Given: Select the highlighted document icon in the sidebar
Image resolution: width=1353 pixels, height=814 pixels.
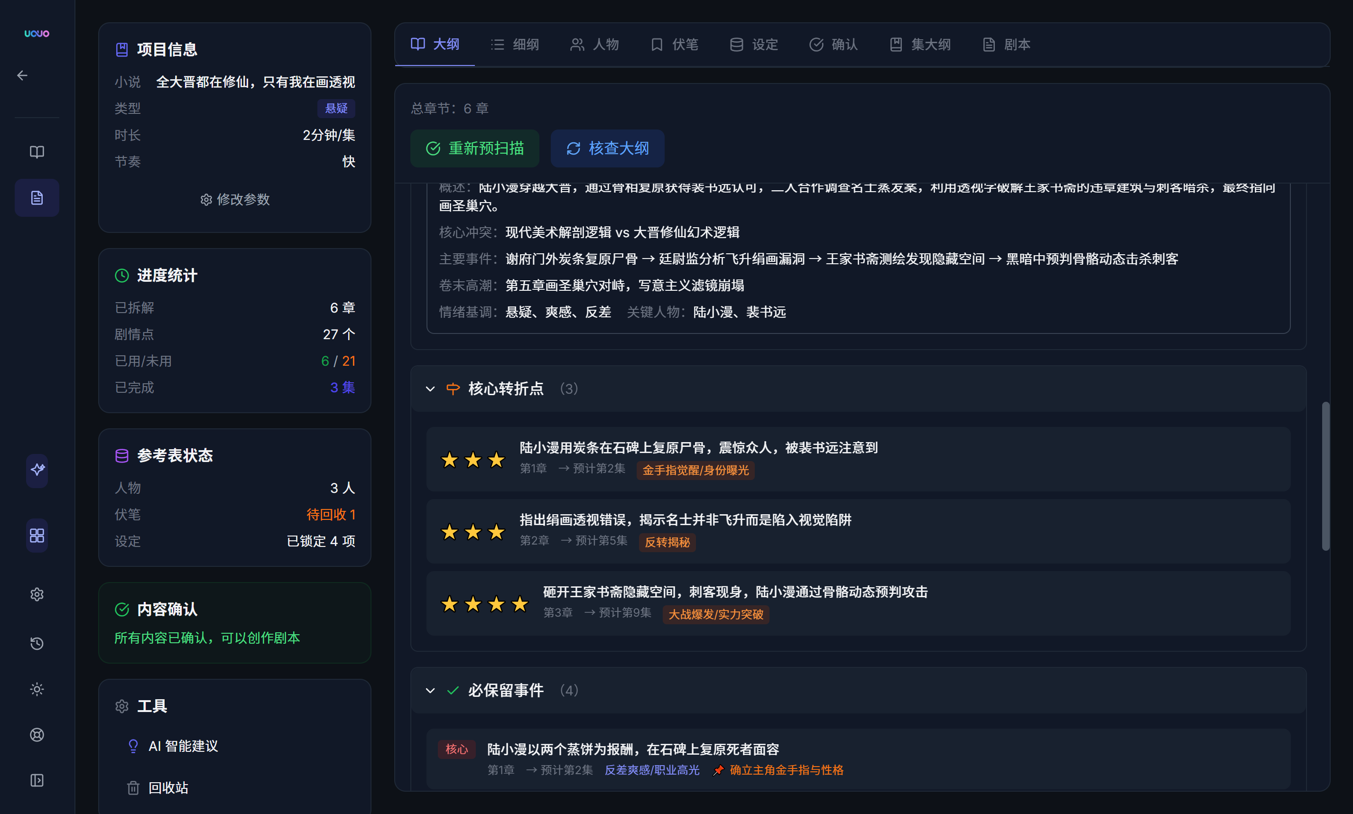Looking at the screenshot, I should coord(37,197).
